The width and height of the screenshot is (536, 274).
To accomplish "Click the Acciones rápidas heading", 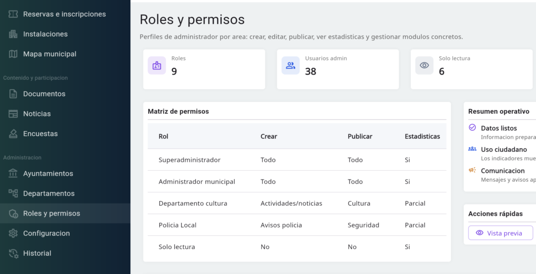I will [x=495, y=213].
